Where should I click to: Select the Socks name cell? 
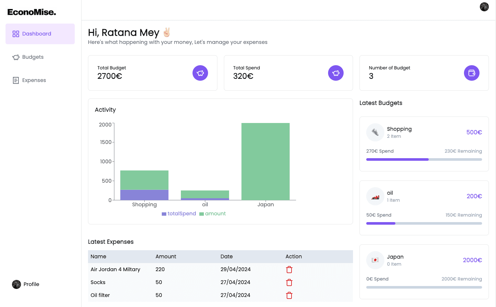[98, 282]
